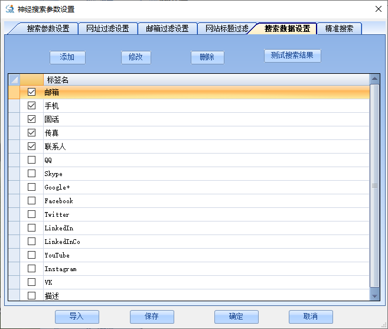
Task: Enable the Facebook checkbox
Action: [x=31, y=201]
